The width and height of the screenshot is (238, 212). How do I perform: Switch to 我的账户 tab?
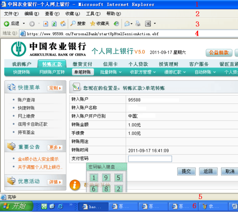(x=22, y=64)
